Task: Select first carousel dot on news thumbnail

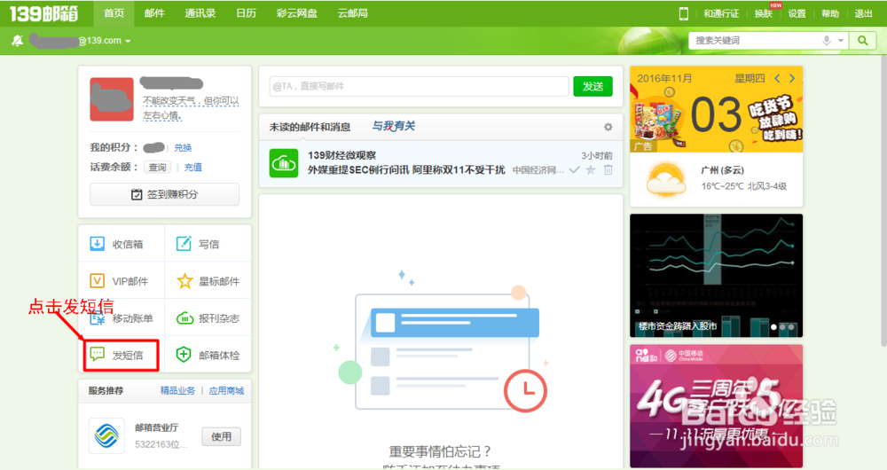Action: 773,327
